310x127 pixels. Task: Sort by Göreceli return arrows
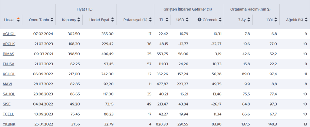[x=220, y=20]
